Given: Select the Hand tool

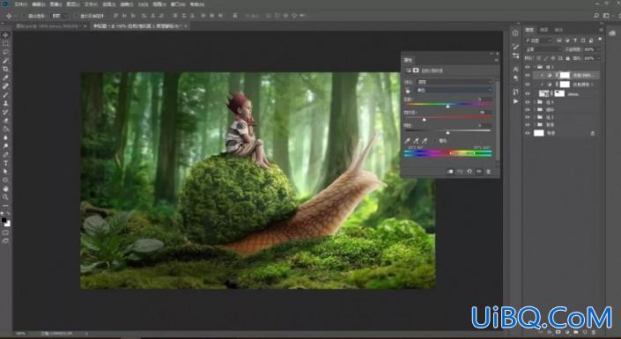Looking at the screenshot, I should tap(5, 188).
